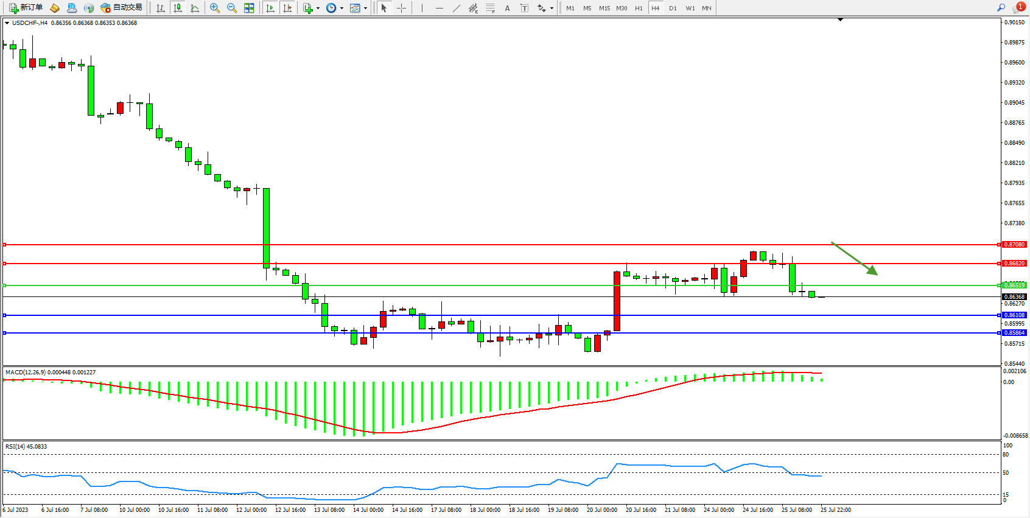Screen dimensions: 1030x518
Task: Open the indicators list dropdown arrow
Action: pos(318,8)
